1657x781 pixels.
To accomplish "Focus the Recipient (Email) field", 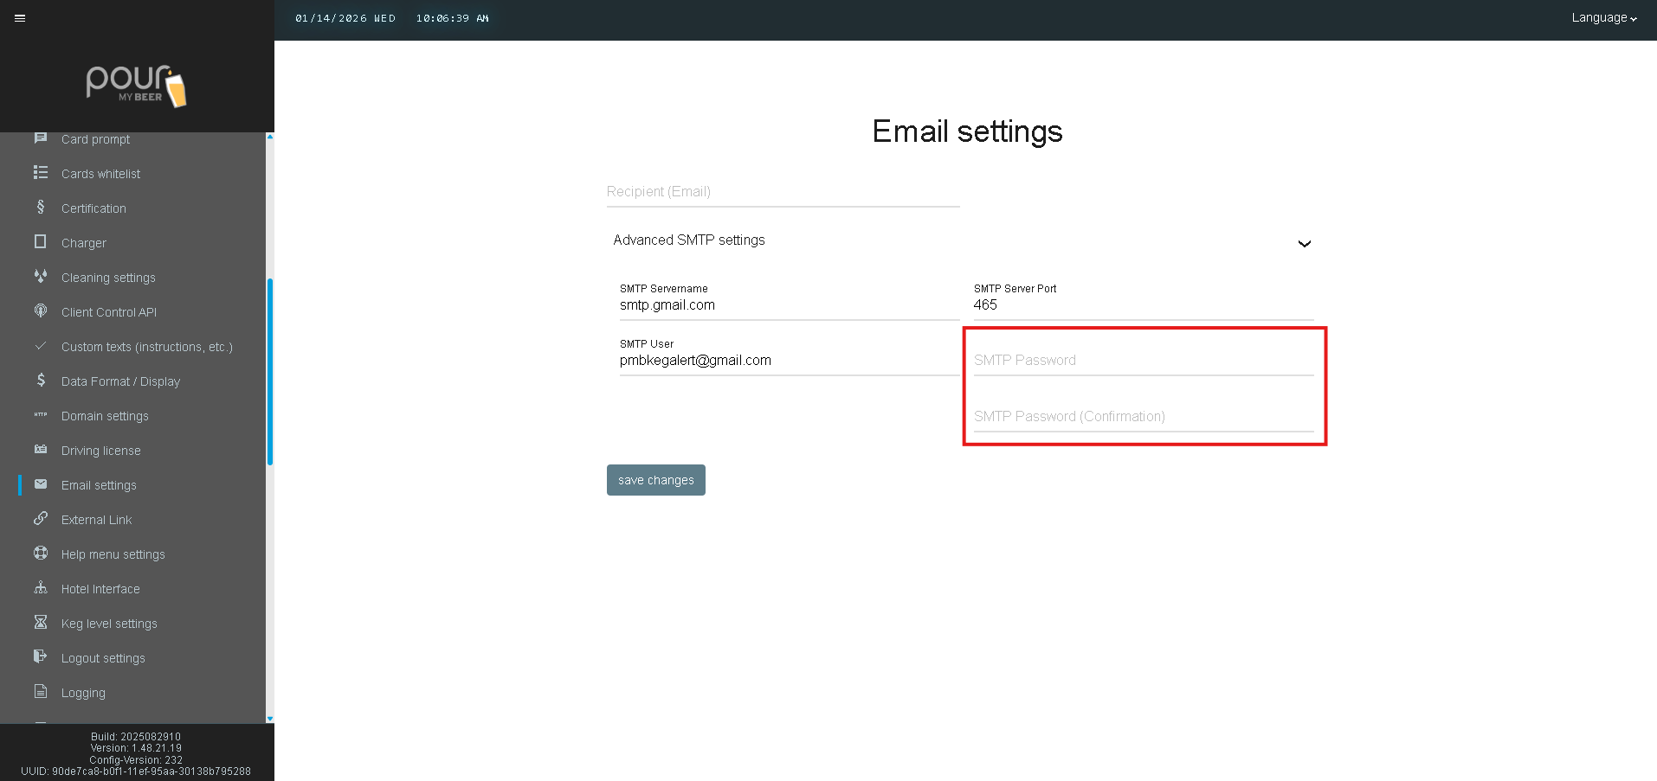I will pyautogui.click(x=783, y=192).
